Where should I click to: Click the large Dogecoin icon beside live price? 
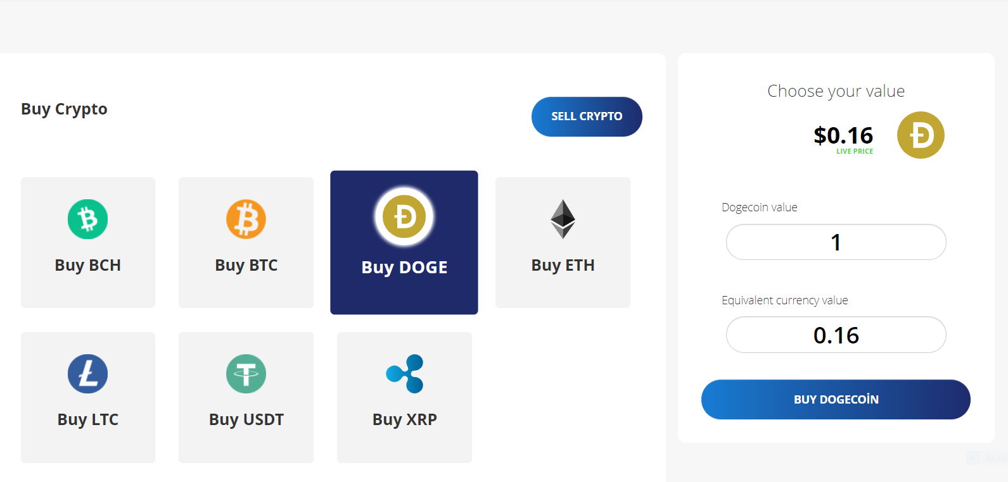coord(921,135)
